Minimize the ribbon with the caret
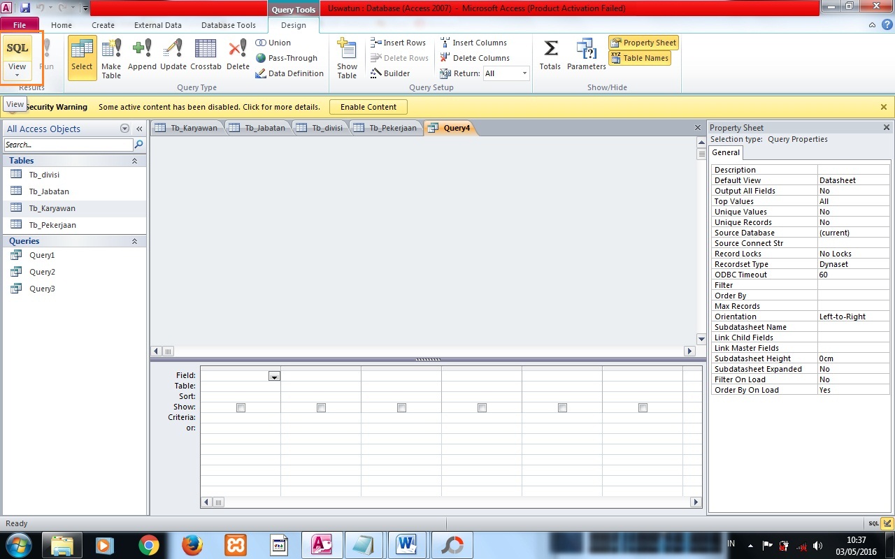This screenshot has width=895, height=559. click(x=872, y=25)
